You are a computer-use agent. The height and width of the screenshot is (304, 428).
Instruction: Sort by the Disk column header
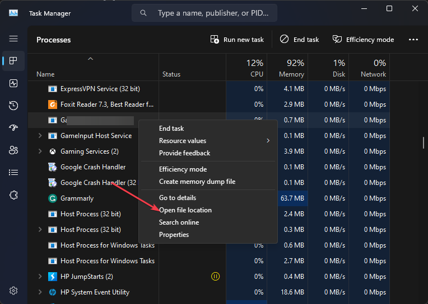tap(328, 67)
